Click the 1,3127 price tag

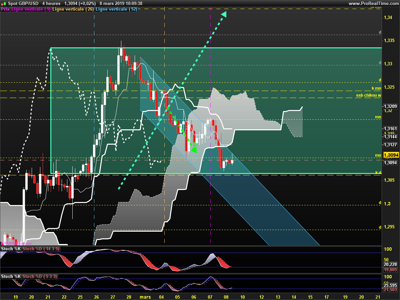pyautogui.click(x=390, y=145)
